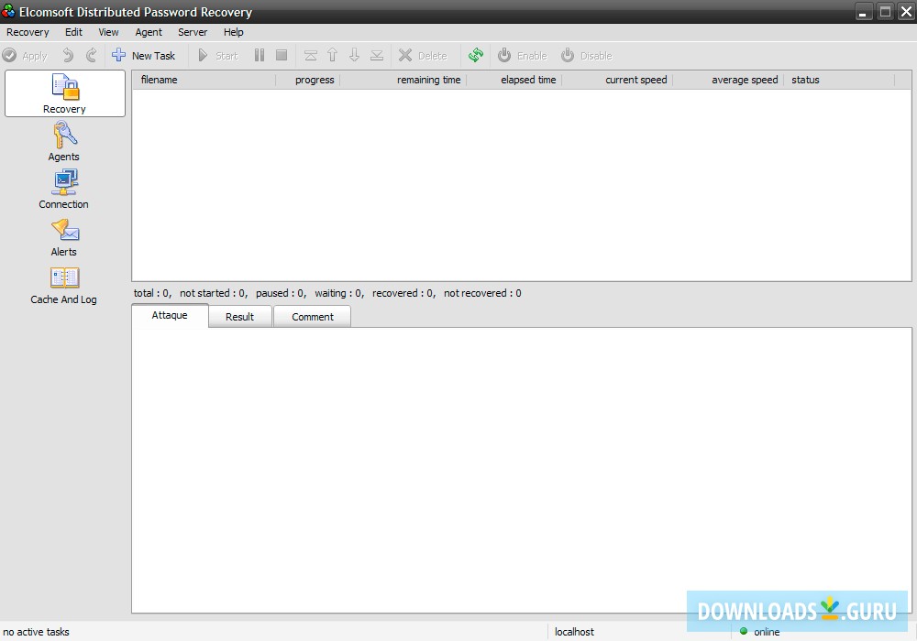Click the green refresh icon
917x641 pixels.
[x=475, y=56]
